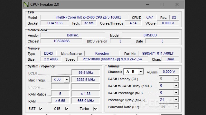Viewport: 206px width, 115px height.
Task: Open the Precharge Delay (tRAS) dropdown
Action: click(176, 100)
